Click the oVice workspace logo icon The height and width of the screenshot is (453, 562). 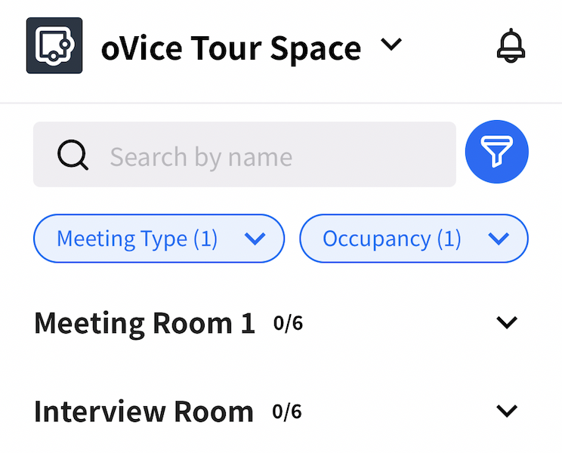(54, 45)
